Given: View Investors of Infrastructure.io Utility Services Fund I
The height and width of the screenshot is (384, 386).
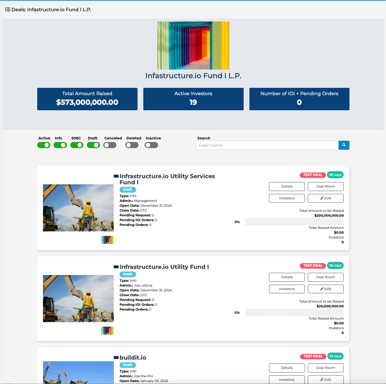Looking at the screenshot, I should pyautogui.click(x=287, y=198).
